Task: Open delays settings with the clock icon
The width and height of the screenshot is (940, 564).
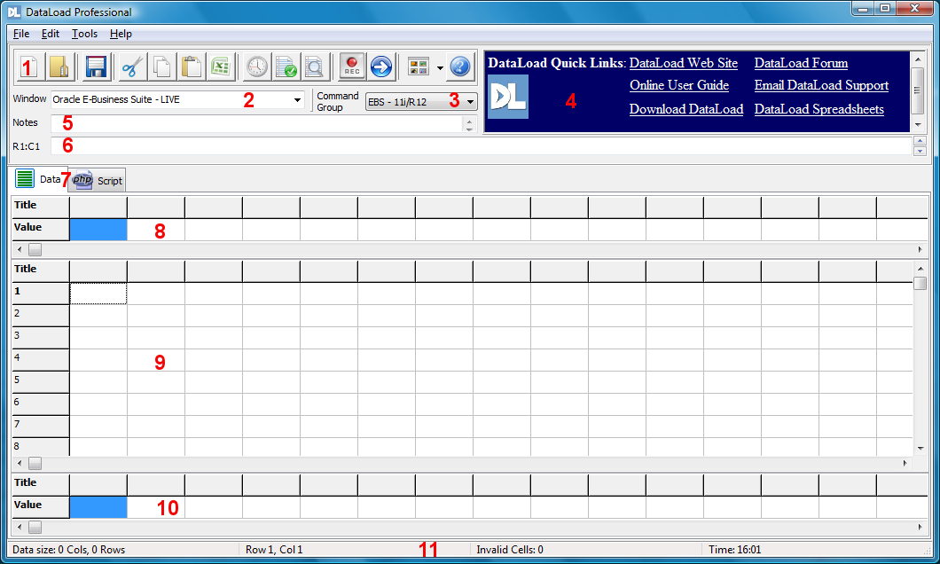Action: pos(256,67)
